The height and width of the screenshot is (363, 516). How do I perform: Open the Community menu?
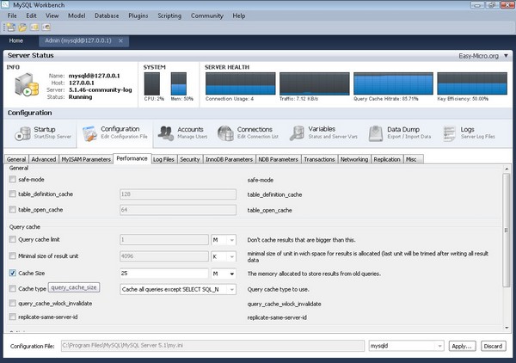coord(207,15)
